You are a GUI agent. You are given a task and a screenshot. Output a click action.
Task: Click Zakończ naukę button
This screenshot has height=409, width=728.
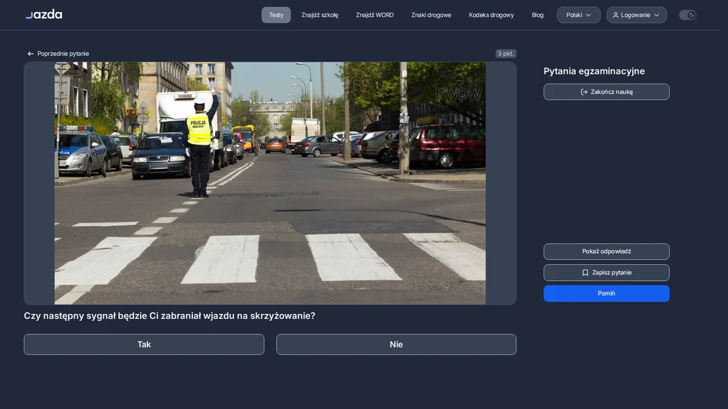tap(607, 92)
